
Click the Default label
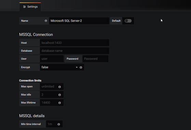(x=116, y=21)
